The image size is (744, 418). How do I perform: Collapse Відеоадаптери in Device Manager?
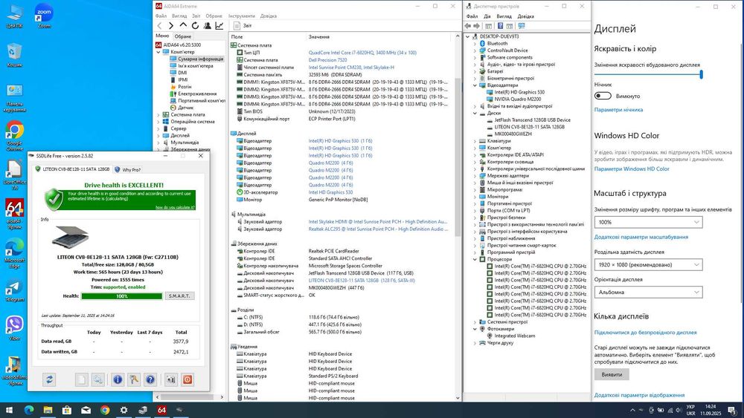click(x=475, y=85)
